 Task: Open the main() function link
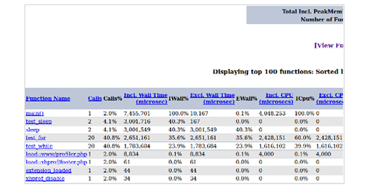35,114
